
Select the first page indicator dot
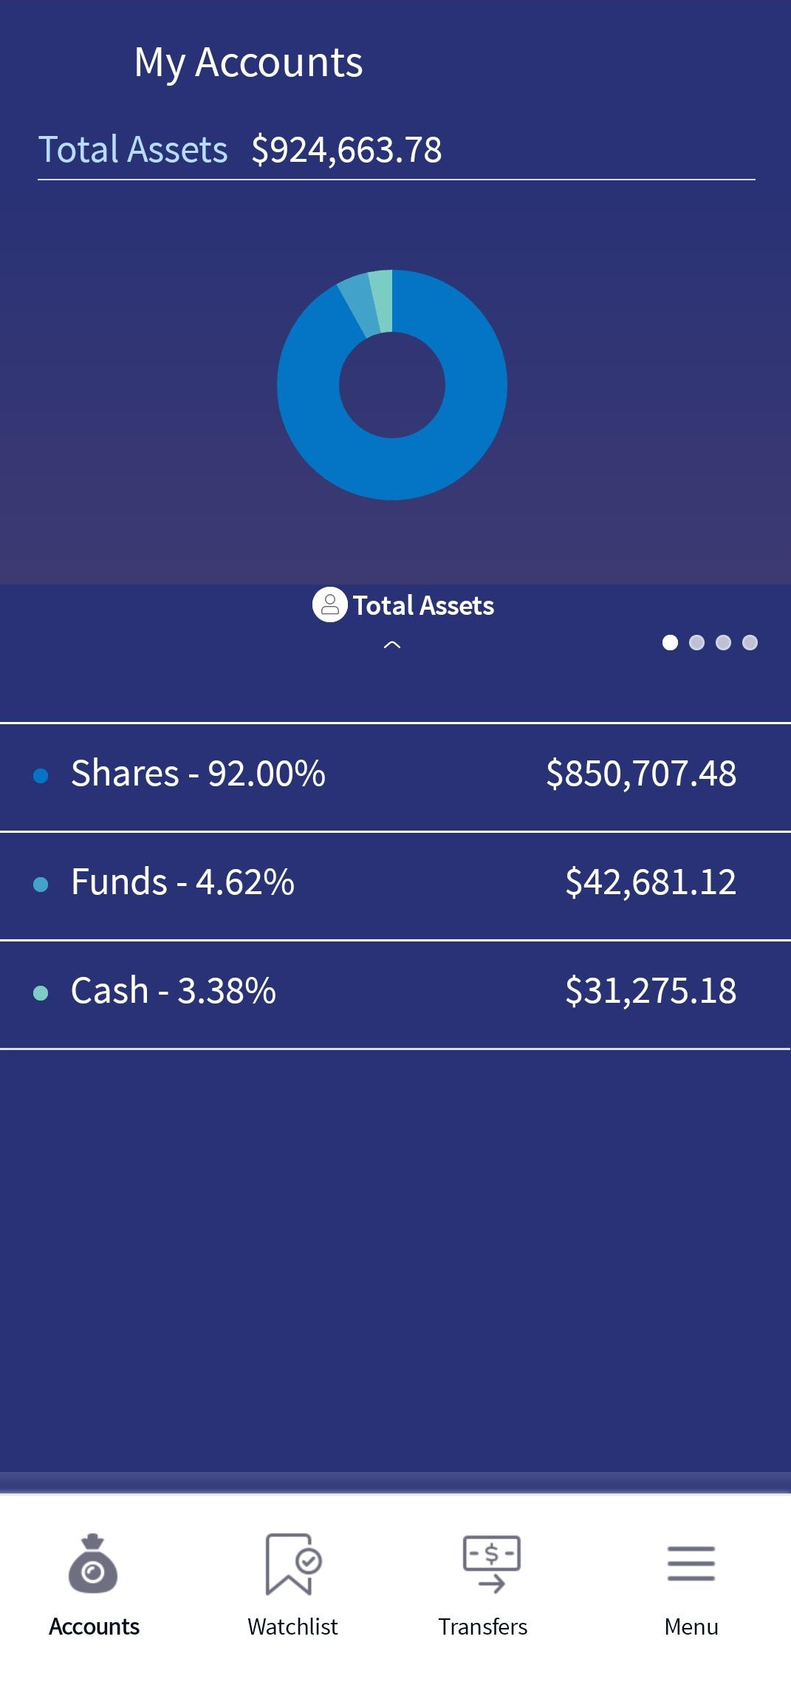point(670,642)
